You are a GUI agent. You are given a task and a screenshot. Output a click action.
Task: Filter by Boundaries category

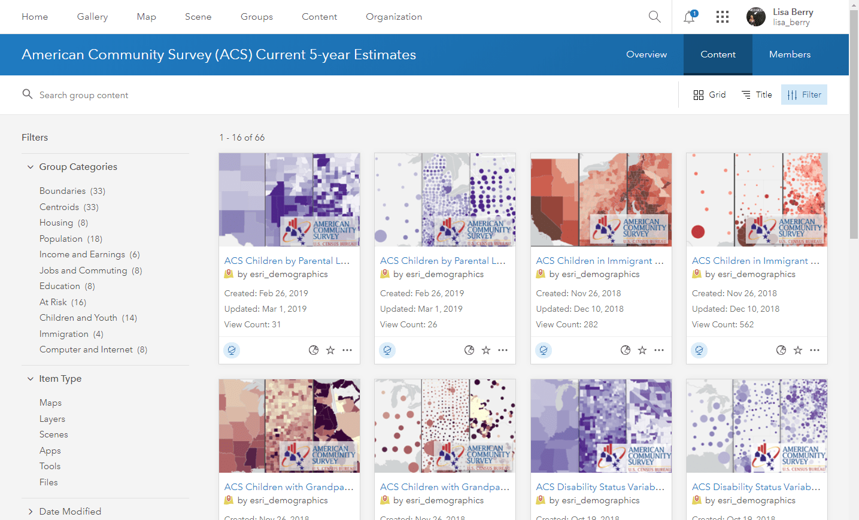pyautogui.click(x=72, y=191)
